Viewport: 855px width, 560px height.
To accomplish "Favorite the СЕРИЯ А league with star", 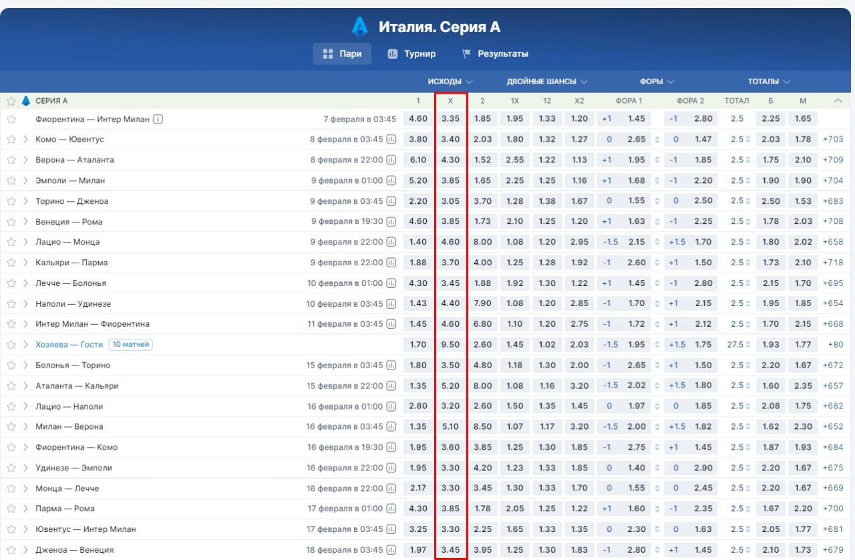I will click(x=11, y=101).
